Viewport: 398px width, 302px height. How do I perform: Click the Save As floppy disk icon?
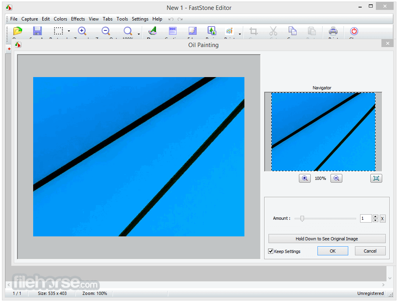coord(38,31)
